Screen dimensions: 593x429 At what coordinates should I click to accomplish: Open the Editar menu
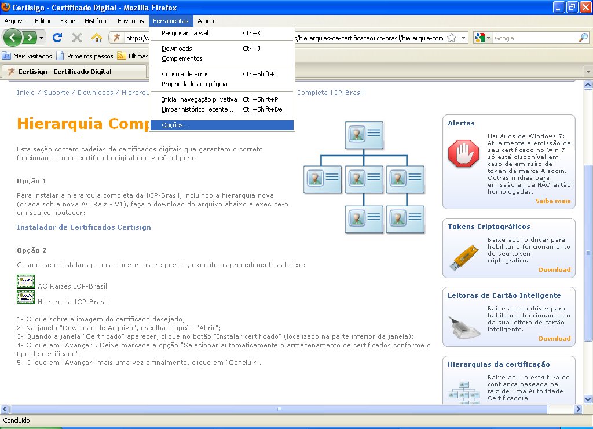click(43, 21)
